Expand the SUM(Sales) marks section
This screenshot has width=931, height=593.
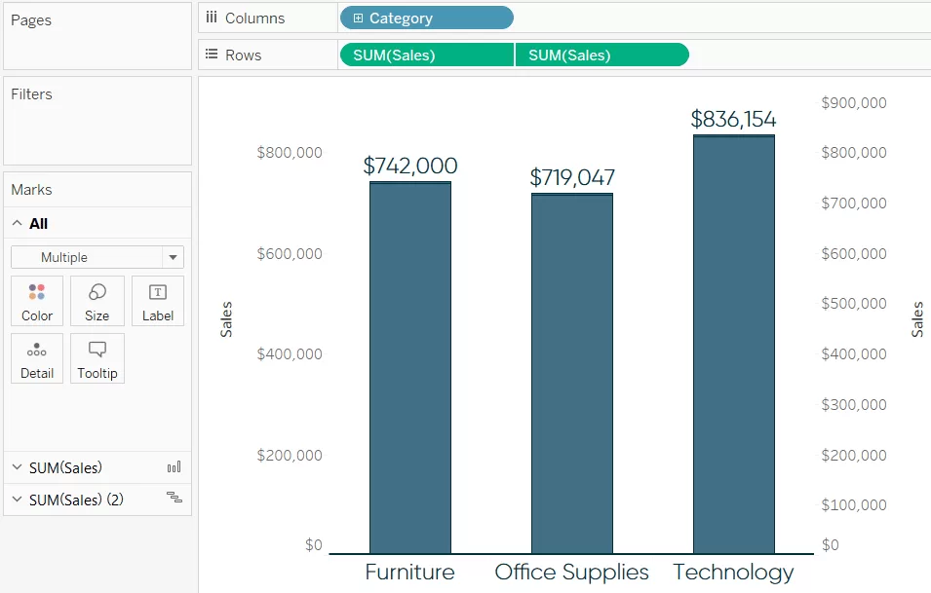[x=17, y=468]
